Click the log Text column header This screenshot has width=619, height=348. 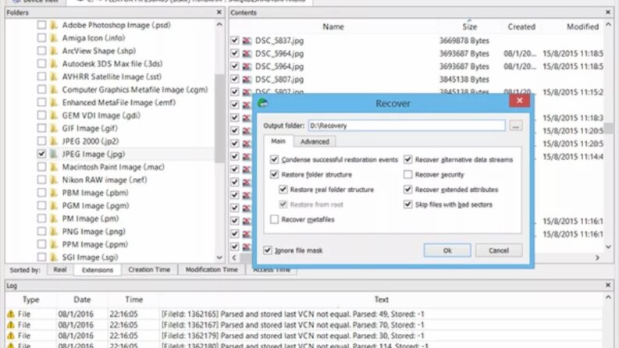(x=381, y=300)
